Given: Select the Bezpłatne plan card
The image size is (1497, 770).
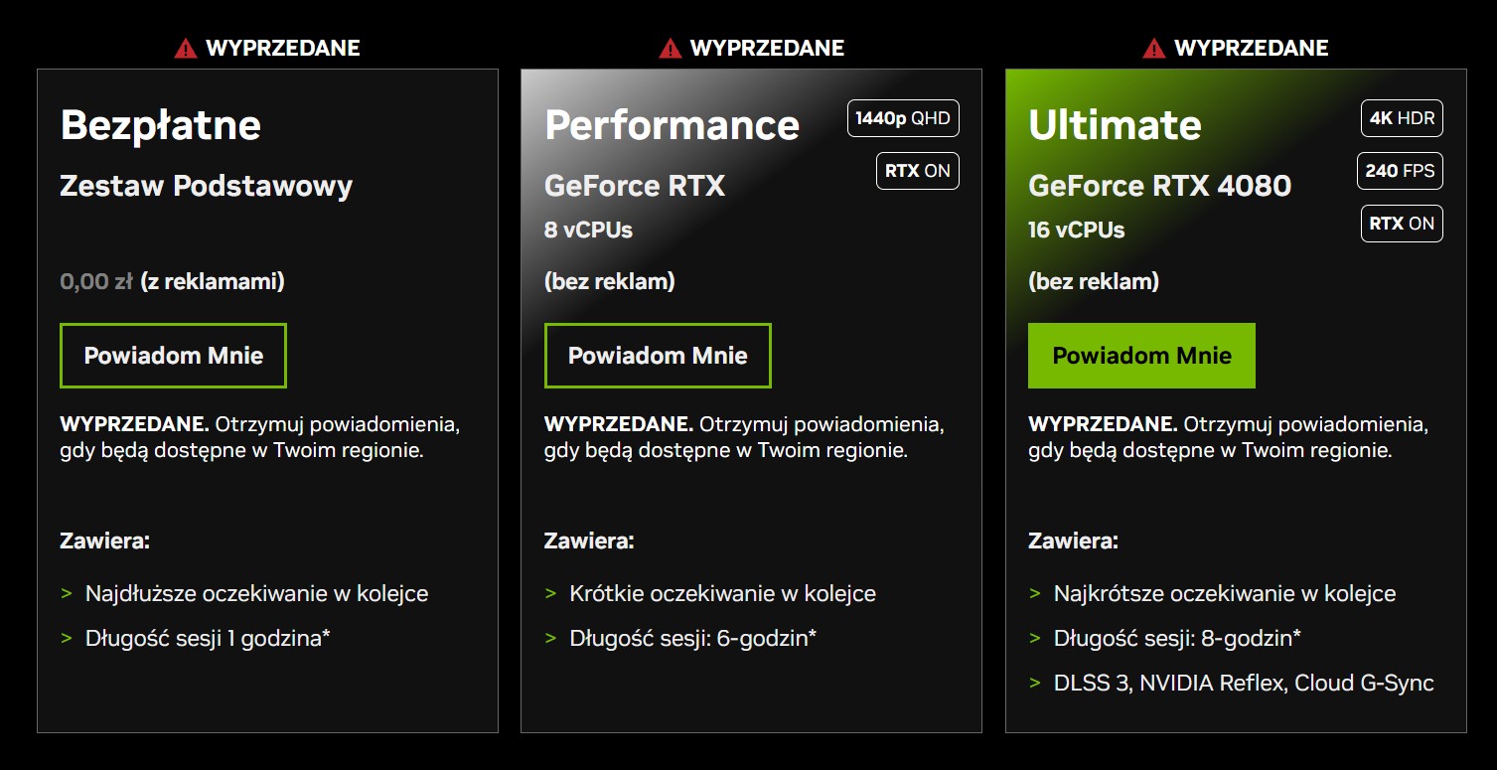Looking at the screenshot, I should pyautogui.click(x=267, y=397).
